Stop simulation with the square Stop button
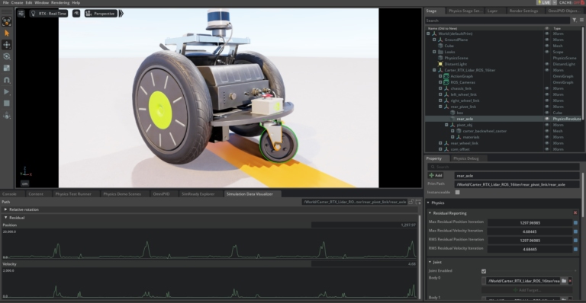This screenshot has width=586, height=303. tap(6, 104)
